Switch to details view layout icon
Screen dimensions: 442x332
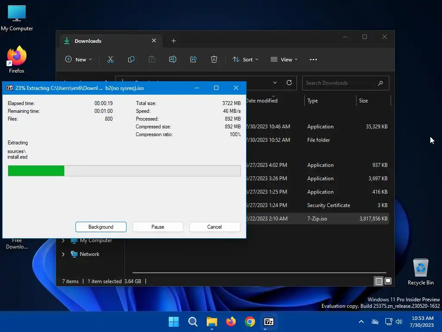(x=379, y=281)
